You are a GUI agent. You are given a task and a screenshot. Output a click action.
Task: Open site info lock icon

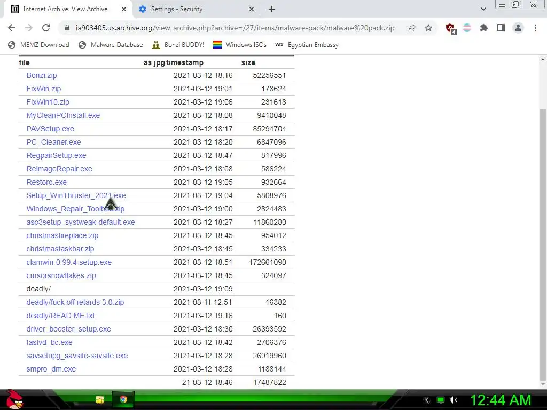[67, 28]
